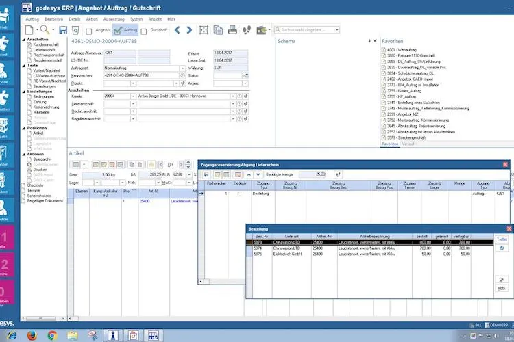Click the magnifier search icon in toolbar
Viewport: 514px width, 342px height.
point(45,30)
